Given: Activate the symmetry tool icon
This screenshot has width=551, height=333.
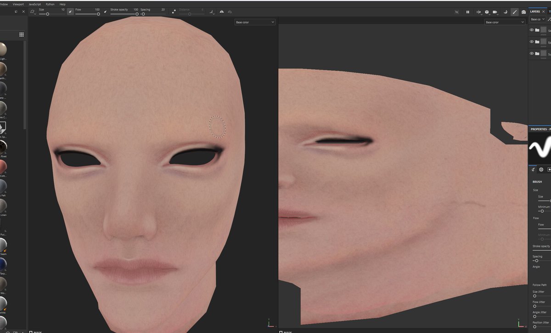Looking at the screenshot, I should [479, 12].
